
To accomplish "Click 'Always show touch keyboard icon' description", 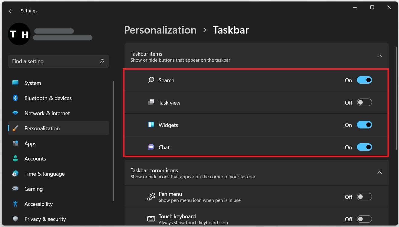I will coord(193,223).
